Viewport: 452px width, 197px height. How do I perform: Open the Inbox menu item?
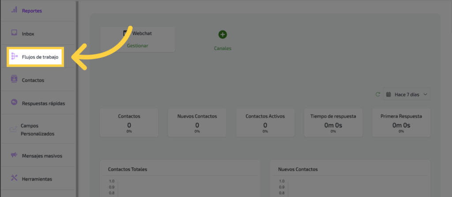[x=28, y=33]
